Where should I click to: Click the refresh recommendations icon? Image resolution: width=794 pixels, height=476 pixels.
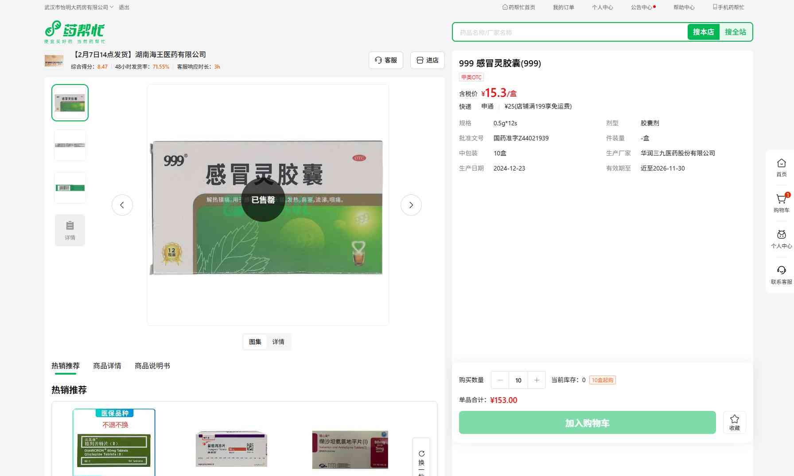[x=421, y=453]
